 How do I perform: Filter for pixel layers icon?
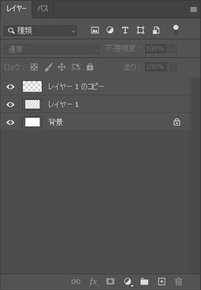click(95, 30)
